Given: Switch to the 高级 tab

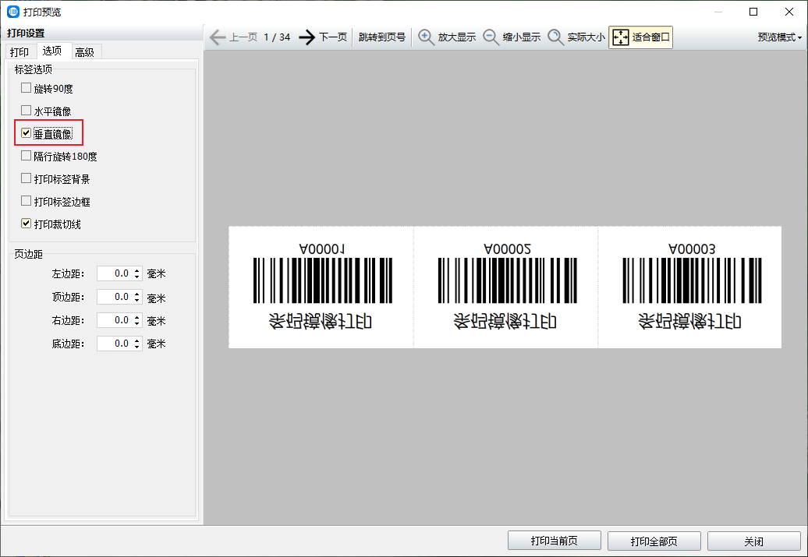Looking at the screenshot, I should coord(84,52).
